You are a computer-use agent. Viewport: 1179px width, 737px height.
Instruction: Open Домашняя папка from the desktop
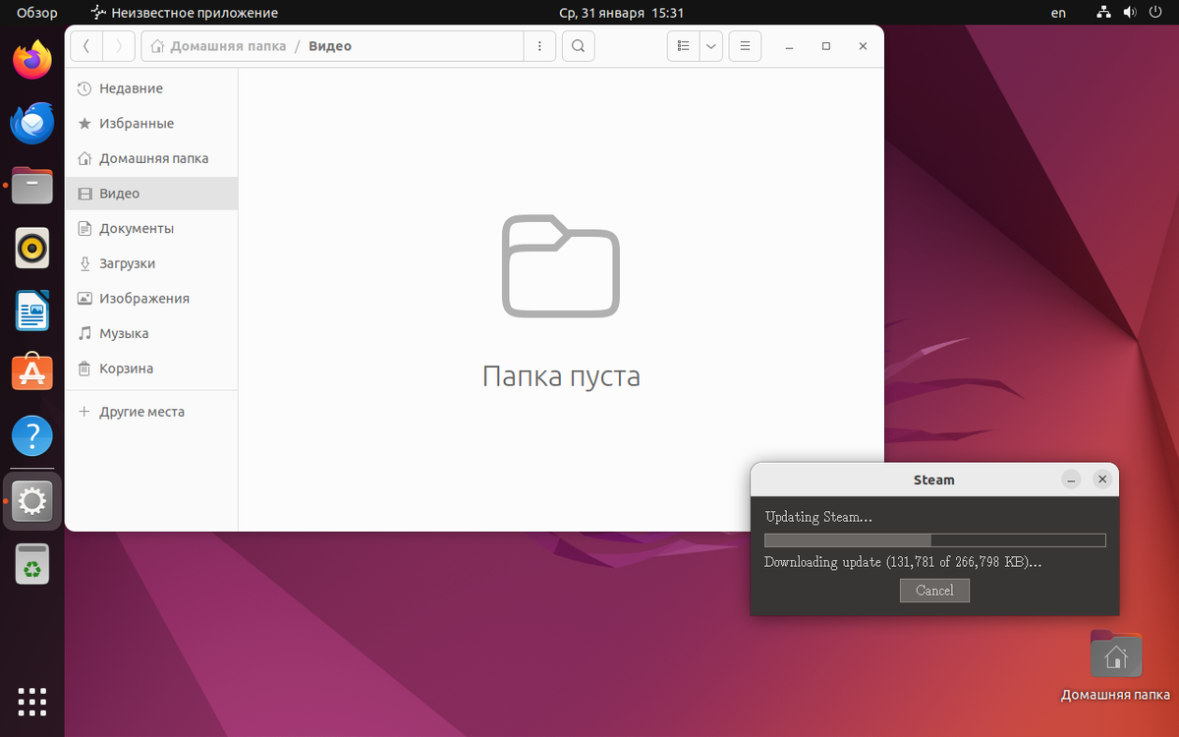point(1115,653)
